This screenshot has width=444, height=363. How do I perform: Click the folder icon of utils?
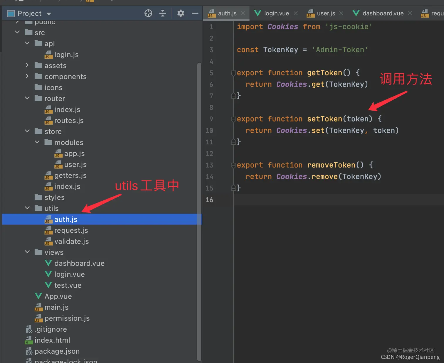38,208
